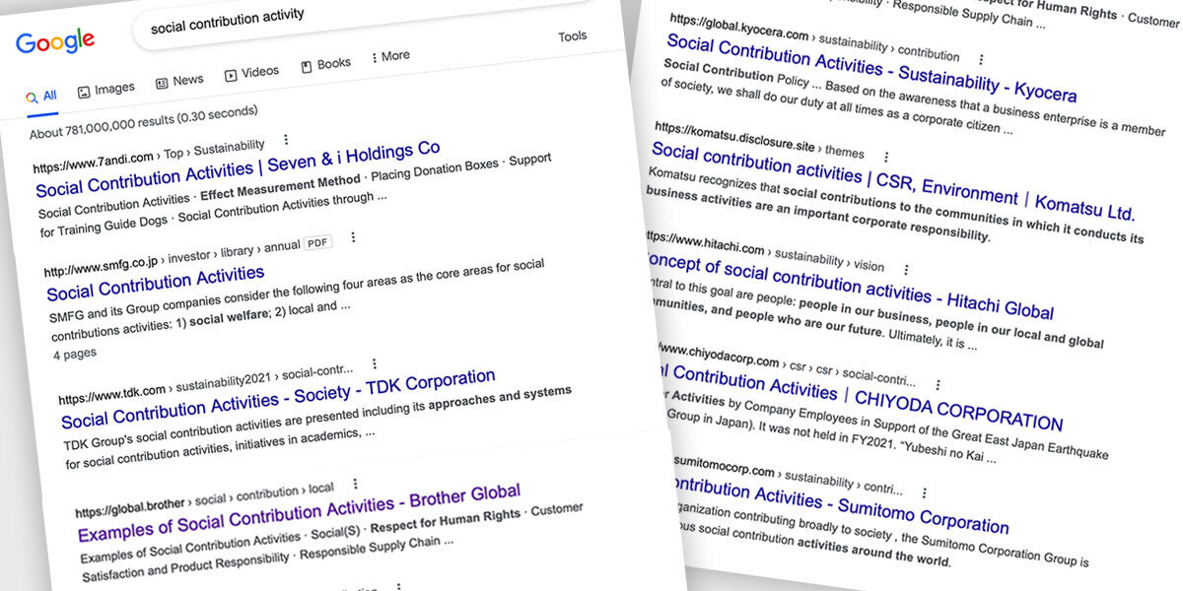Open the SMFG 'Social Contribution Activities' PDF result
The width and height of the screenshot is (1183, 591).
coord(156,283)
